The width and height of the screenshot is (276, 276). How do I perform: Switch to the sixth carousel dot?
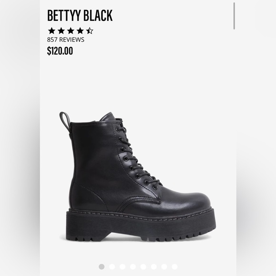click(x=154, y=266)
